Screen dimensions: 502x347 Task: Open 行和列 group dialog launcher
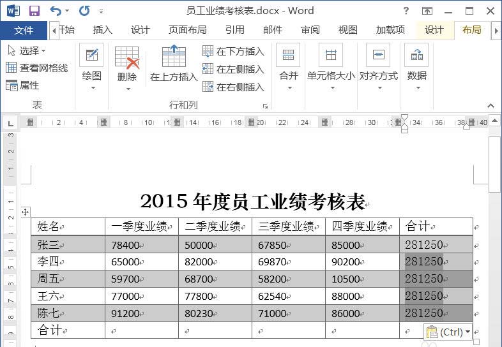click(265, 106)
